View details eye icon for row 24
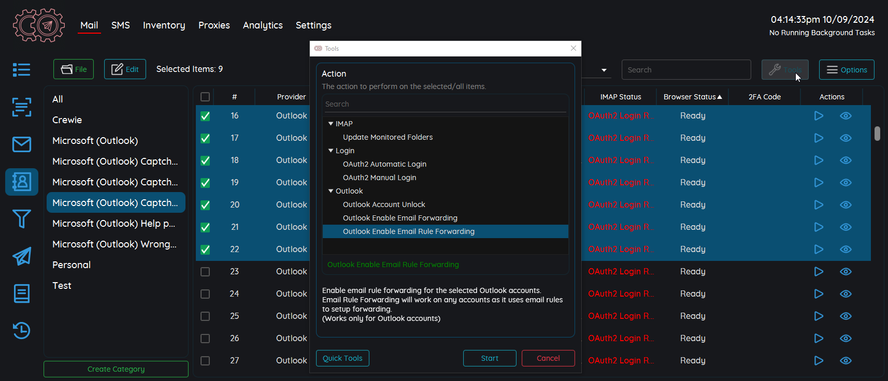This screenshot has width=888, height=381. coord(846,294)
